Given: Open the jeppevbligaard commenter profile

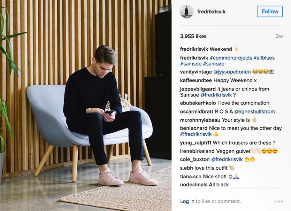Looking at the screenshot, I should click(198, 89).
